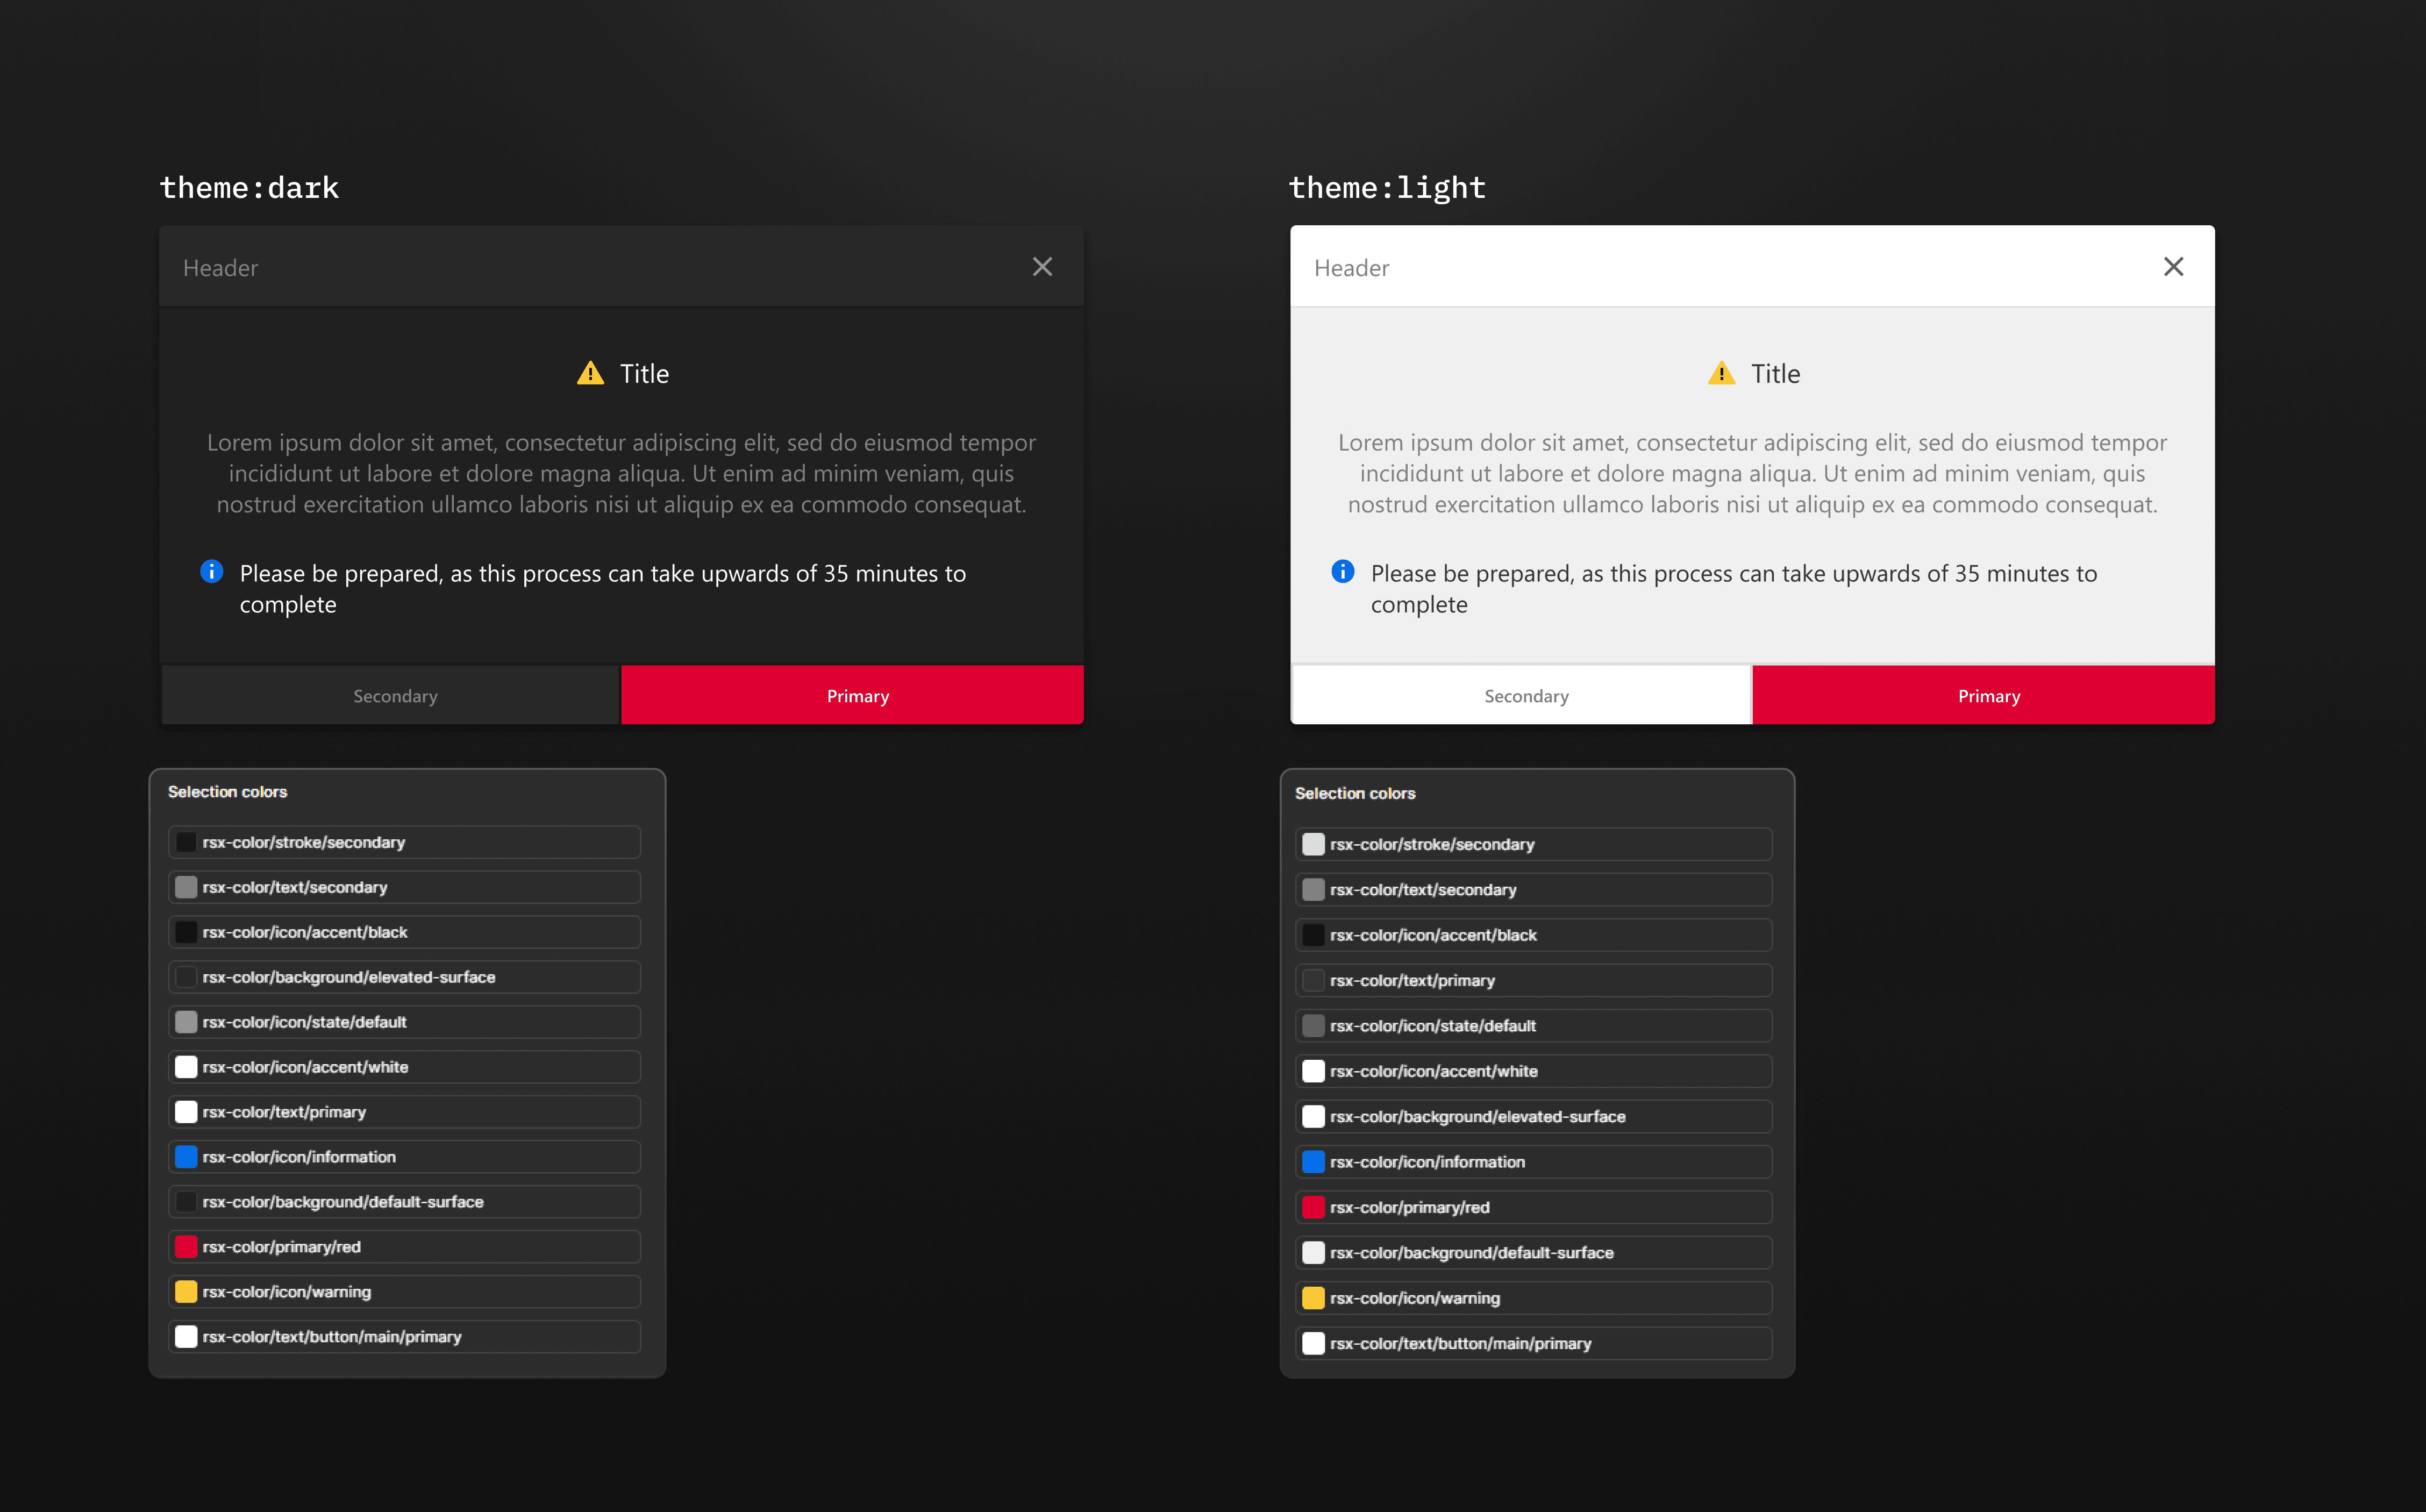
Task: Click the blue info icon in light dialog
Action: pos(1342,571)
